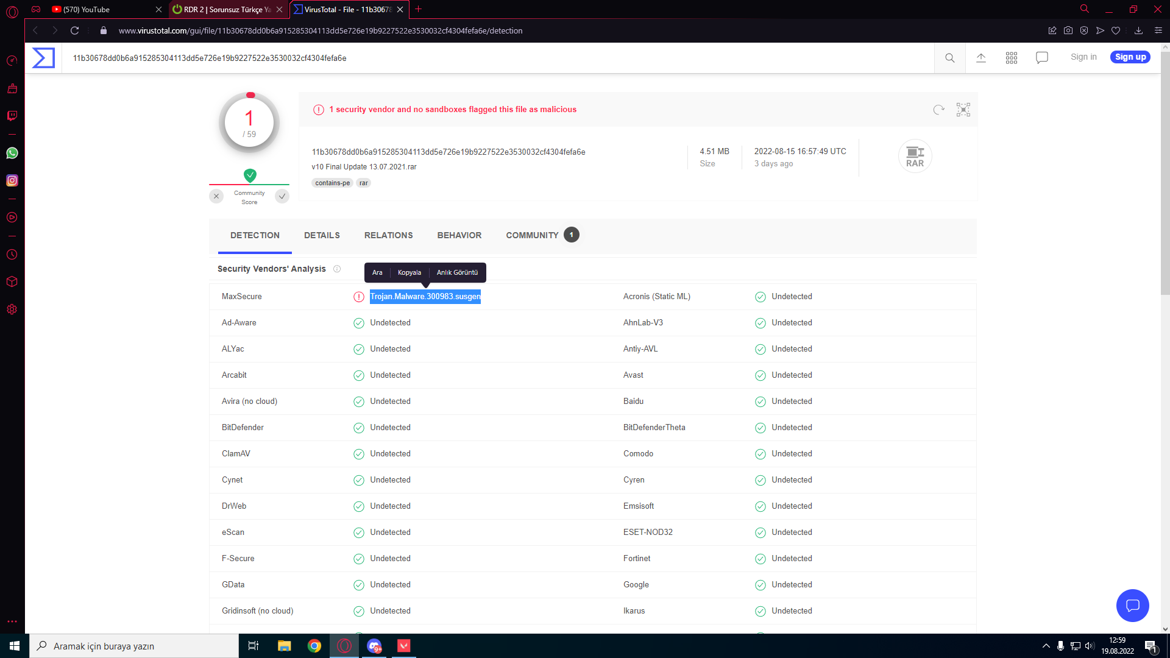Open the blue chat support bubble

(1132, 606)
